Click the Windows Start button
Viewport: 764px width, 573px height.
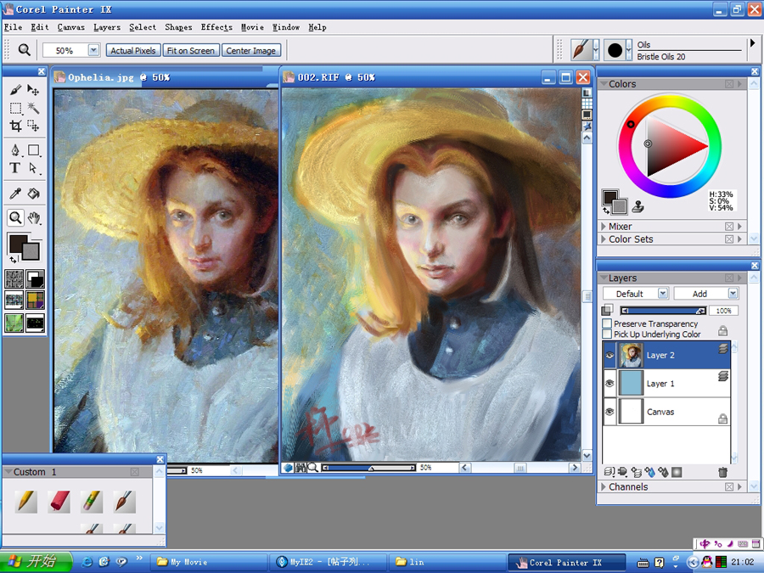[36, 562]
